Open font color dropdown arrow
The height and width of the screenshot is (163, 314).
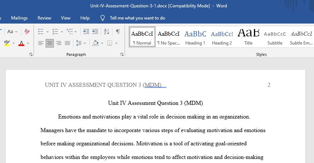(x=28, y=43)
